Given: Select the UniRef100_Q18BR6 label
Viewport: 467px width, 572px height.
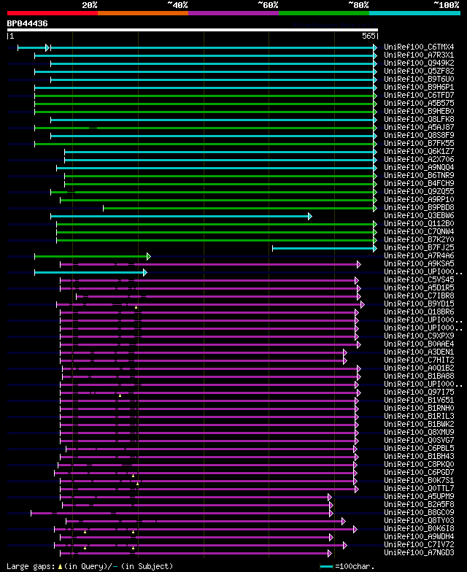Looking at the screenshot, I should click(419, 312).
